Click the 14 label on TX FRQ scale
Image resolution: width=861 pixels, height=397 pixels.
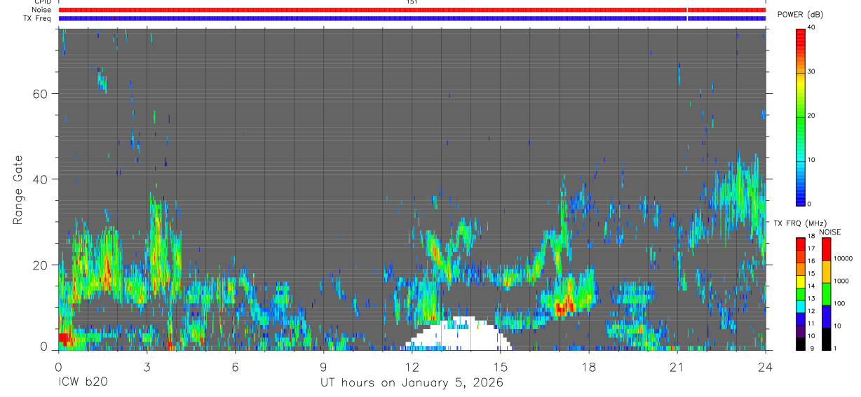tap(811, 286)
